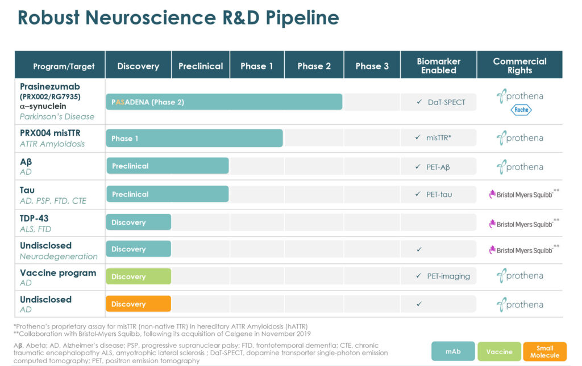Click prothena logo in Aβ row

(519, 167)
